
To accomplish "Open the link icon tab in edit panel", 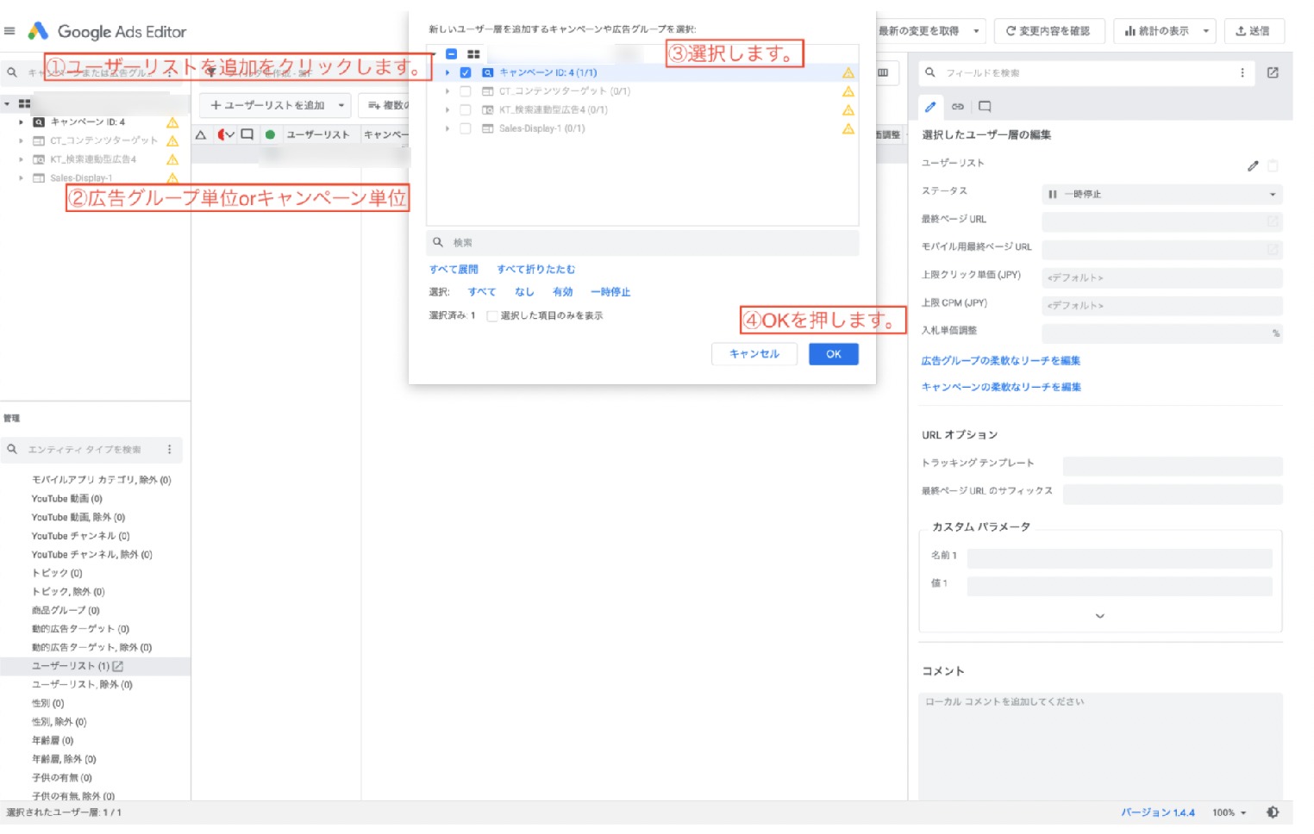I will point(957,107).
